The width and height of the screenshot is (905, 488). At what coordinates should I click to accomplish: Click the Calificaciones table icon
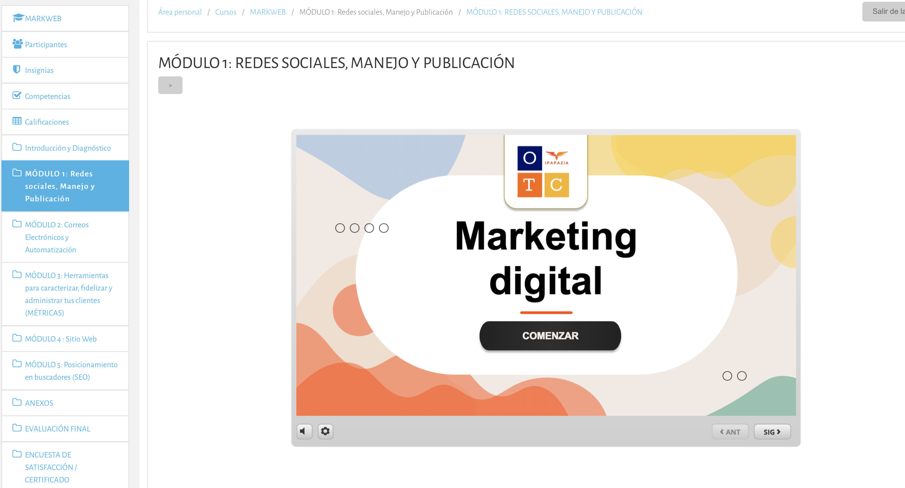17,121
